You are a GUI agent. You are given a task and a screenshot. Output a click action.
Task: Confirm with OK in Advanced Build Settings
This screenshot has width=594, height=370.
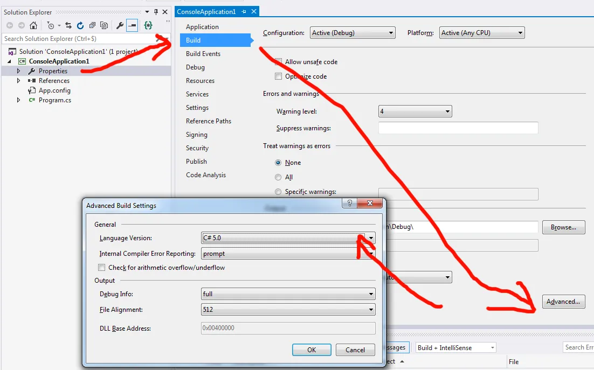tap(312, 350)
